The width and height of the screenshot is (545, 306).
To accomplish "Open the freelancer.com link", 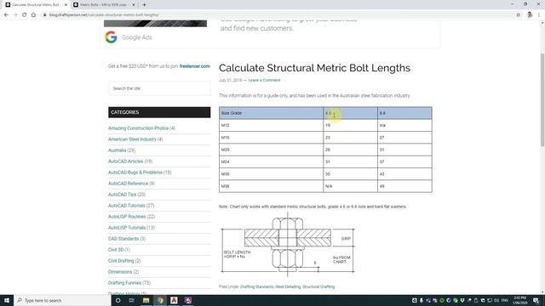I will click(195, 66).
